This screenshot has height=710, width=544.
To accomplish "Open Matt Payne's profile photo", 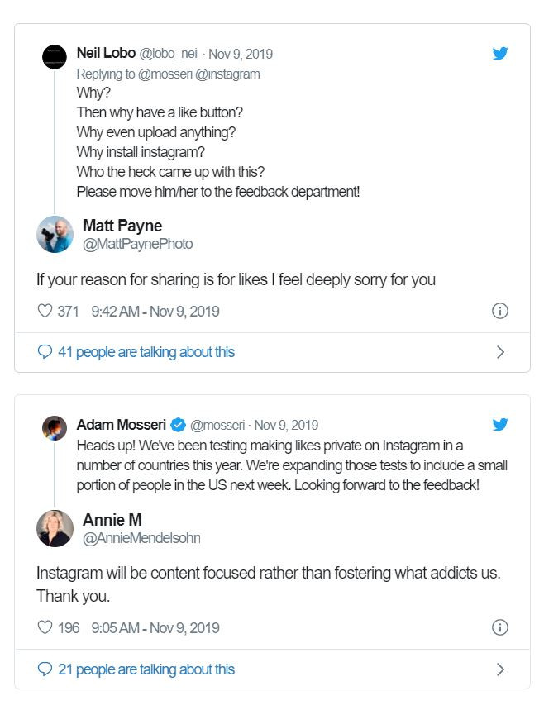I will (x=55, y=234).
